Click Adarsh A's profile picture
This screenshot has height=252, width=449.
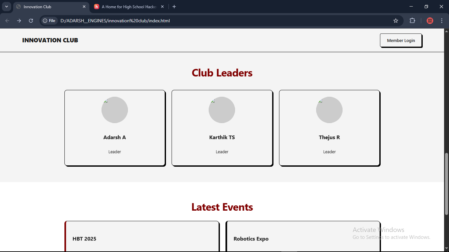click(115, 110)
